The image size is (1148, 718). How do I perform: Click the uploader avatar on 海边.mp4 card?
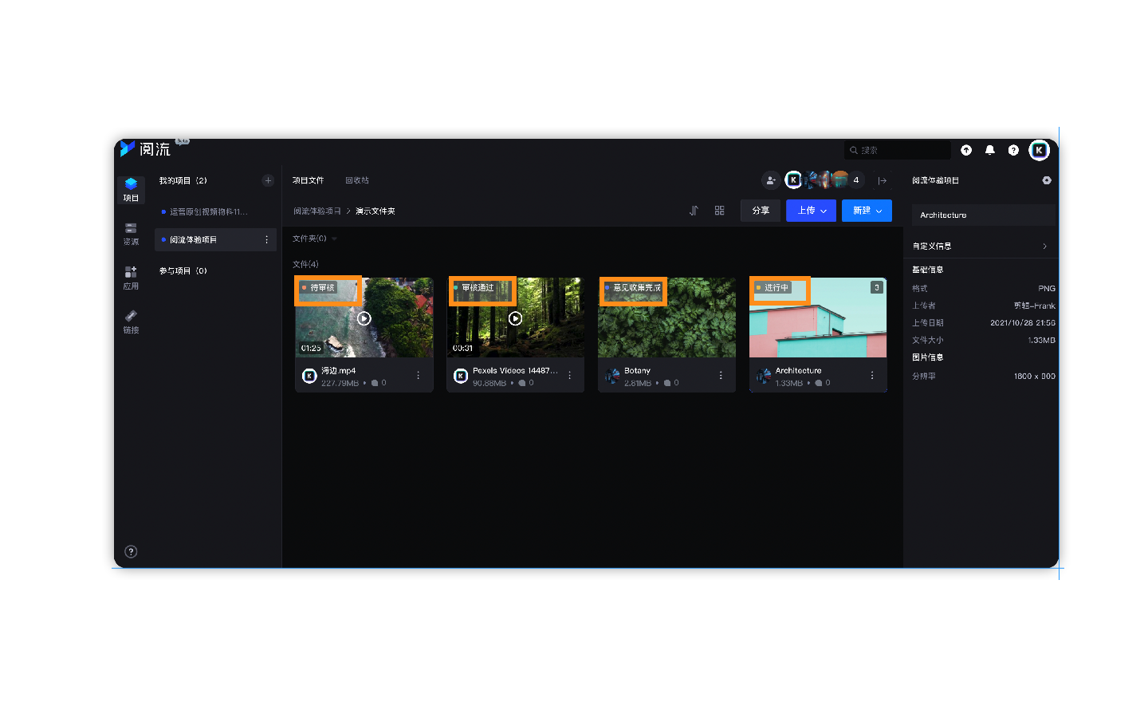point(309,376)
